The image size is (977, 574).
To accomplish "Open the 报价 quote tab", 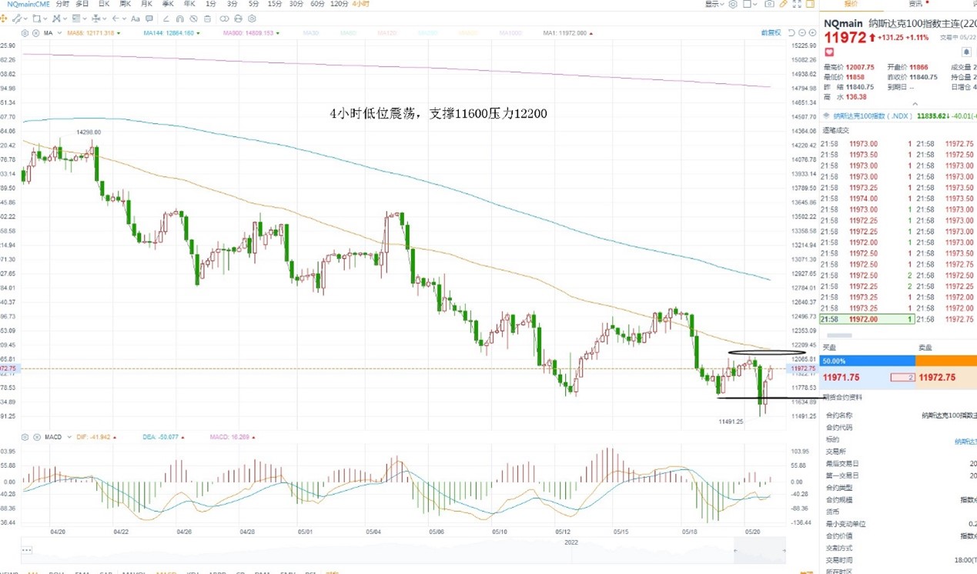I will click(x=852, y=4).
